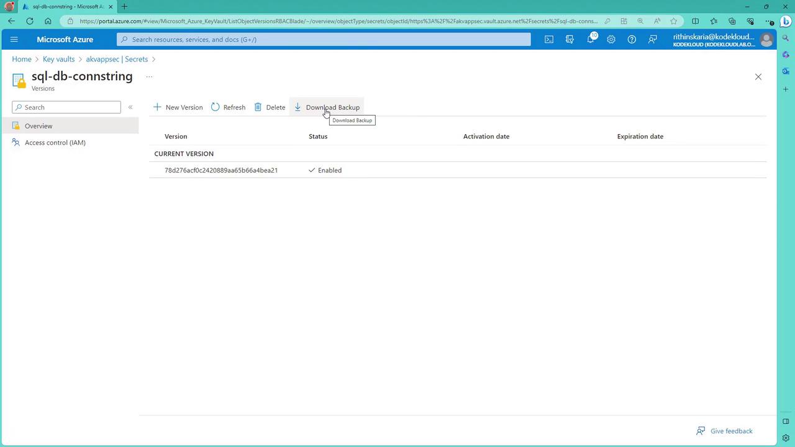This screenshot has height=447, width=795.
Task: Click browser reload page button
Action: click(x=29, y=21)
